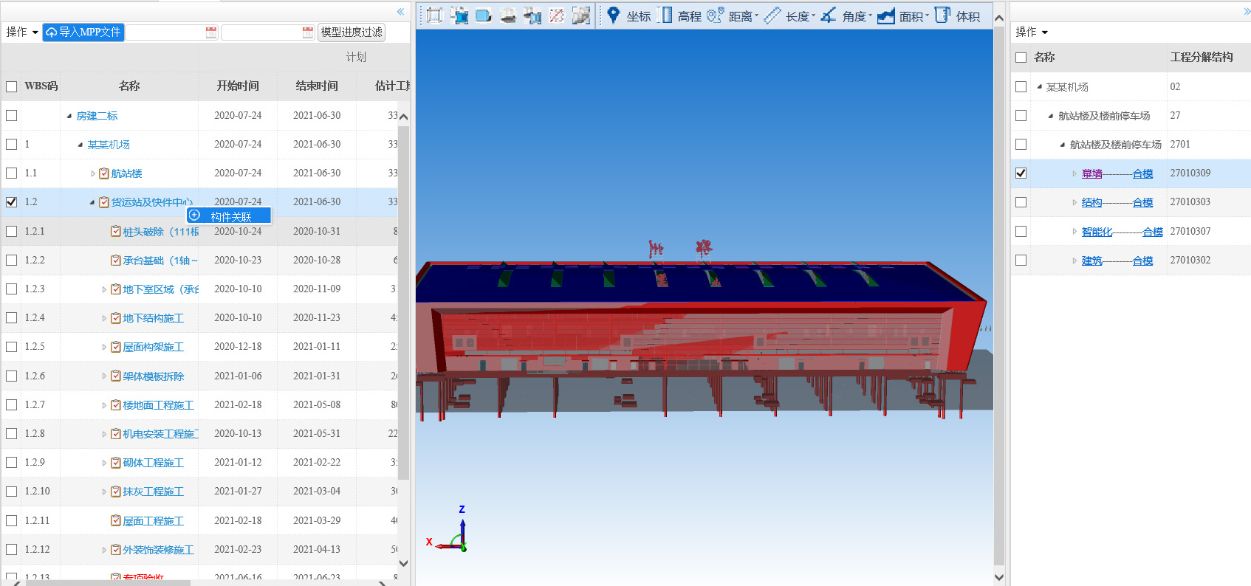Open the left panel 操作 dropdown
1251x586 pixels.
[x=22, y=32]
